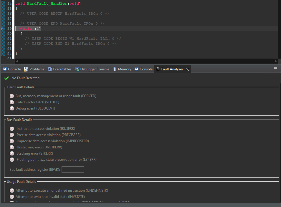Image resolution: width=281 pixels, height=207 pixels.
Task: Minimize the bottom panel view
Action: pyautogui.click(x=276, y=68)
